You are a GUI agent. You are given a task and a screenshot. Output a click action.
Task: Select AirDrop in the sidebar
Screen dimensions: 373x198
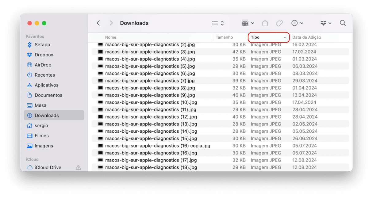[x=43, y=65]
